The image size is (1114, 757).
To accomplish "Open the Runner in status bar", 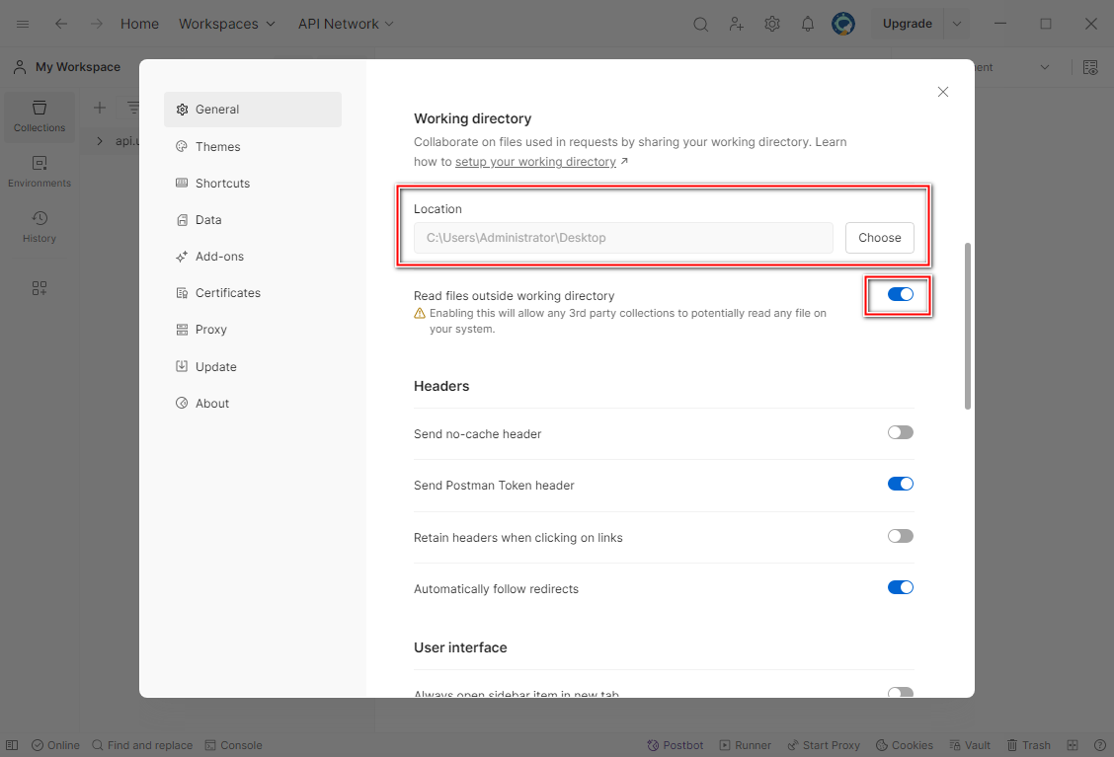I will click(x=746, y=745).
